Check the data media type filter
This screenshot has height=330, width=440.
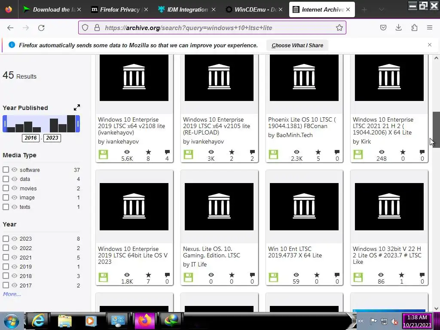[x=6, y=179]
